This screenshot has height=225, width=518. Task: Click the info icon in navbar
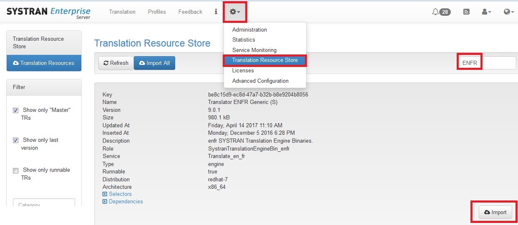[x=216, y=12]
